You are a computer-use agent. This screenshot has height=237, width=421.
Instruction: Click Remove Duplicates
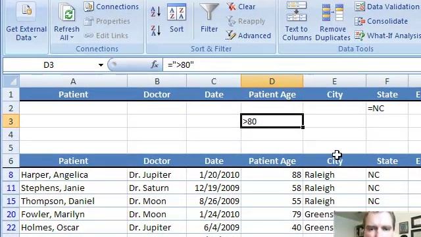[x=333, y=22]
